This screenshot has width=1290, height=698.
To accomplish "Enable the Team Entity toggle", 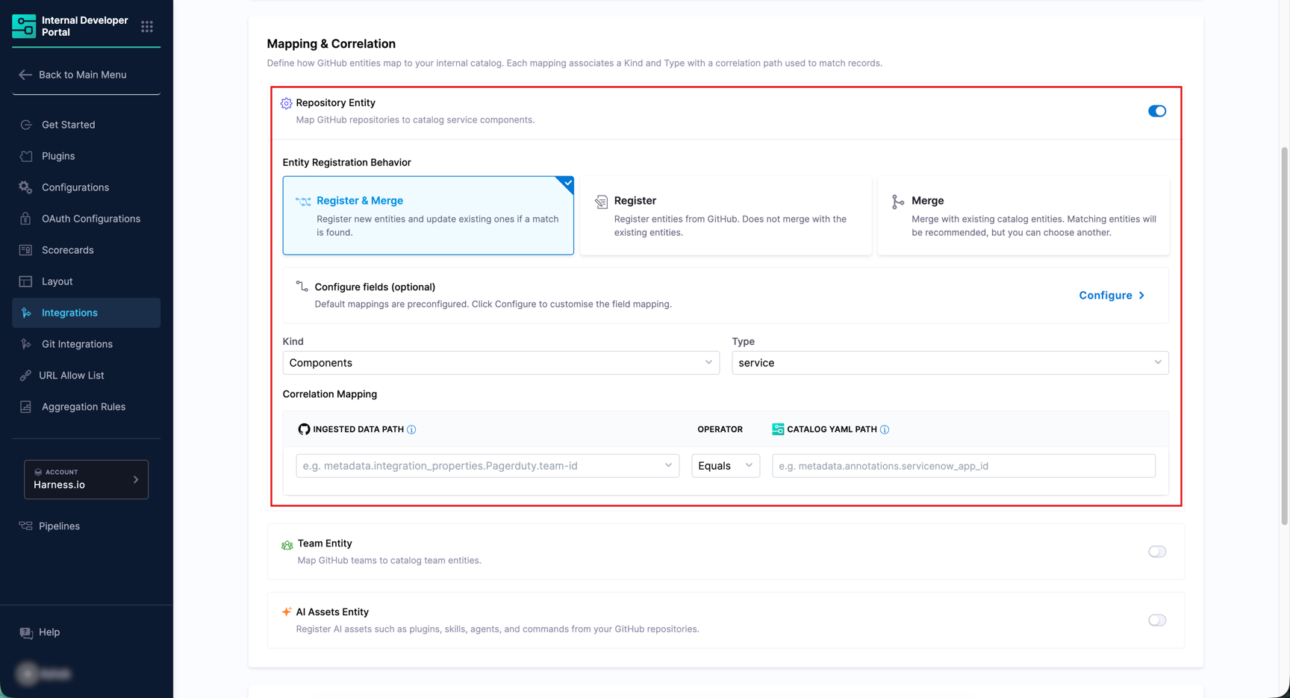I will coord(1156,552).
